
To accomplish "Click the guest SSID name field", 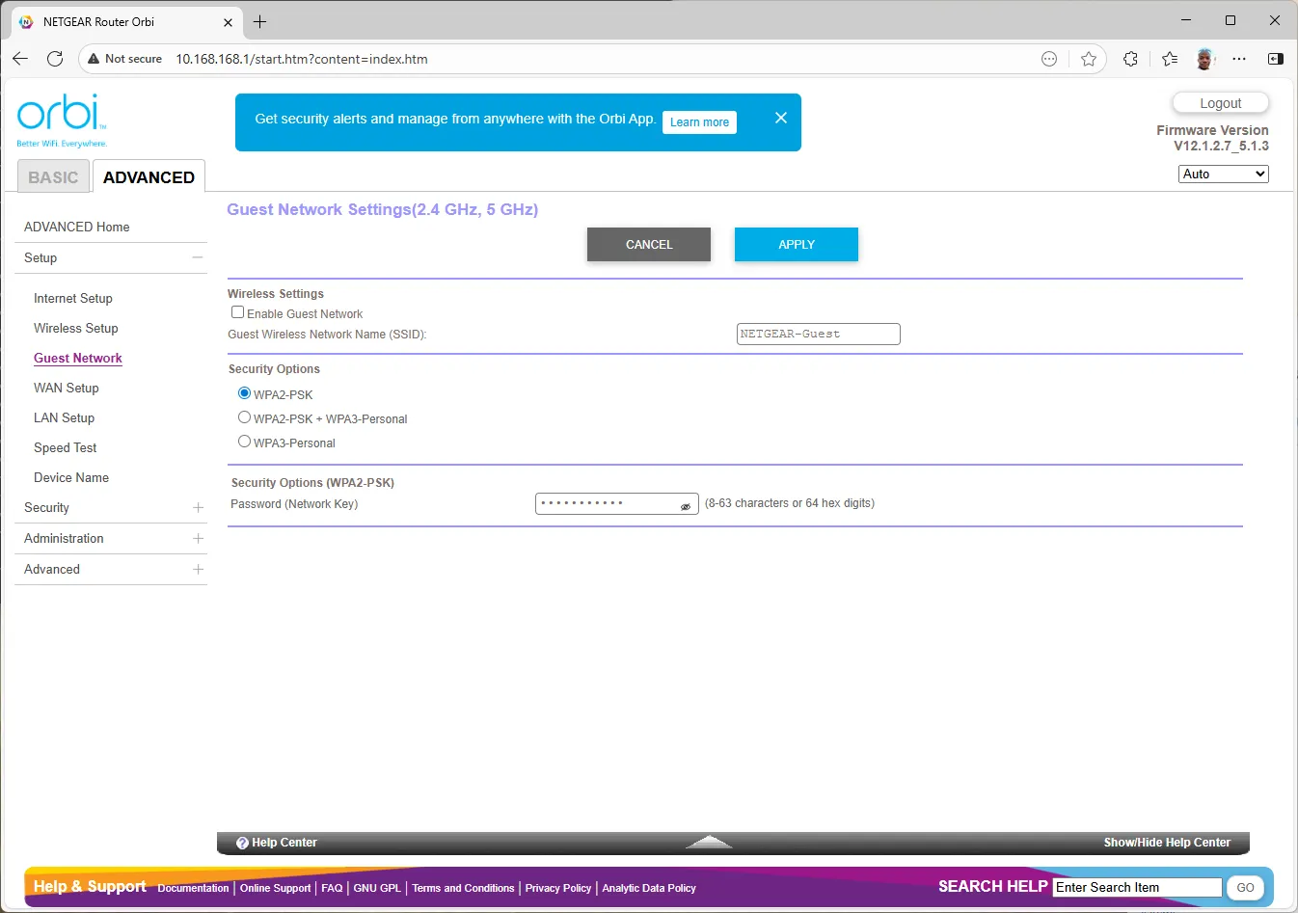I will coord(818,334).
